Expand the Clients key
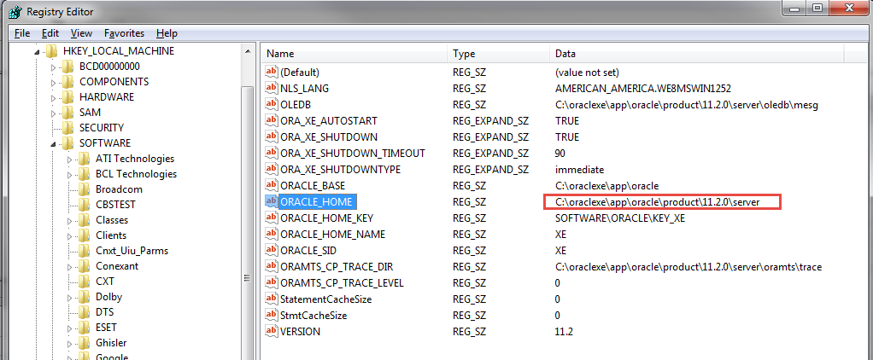 69,236
